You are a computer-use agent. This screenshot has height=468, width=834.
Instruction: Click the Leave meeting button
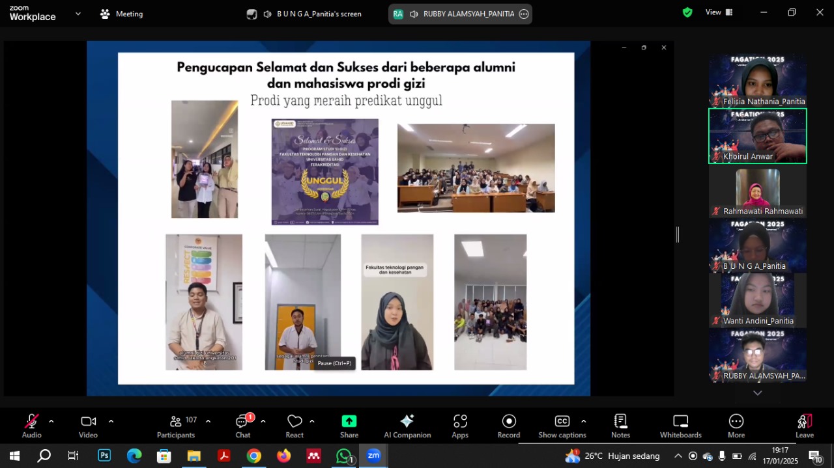(x=805, y=426)
